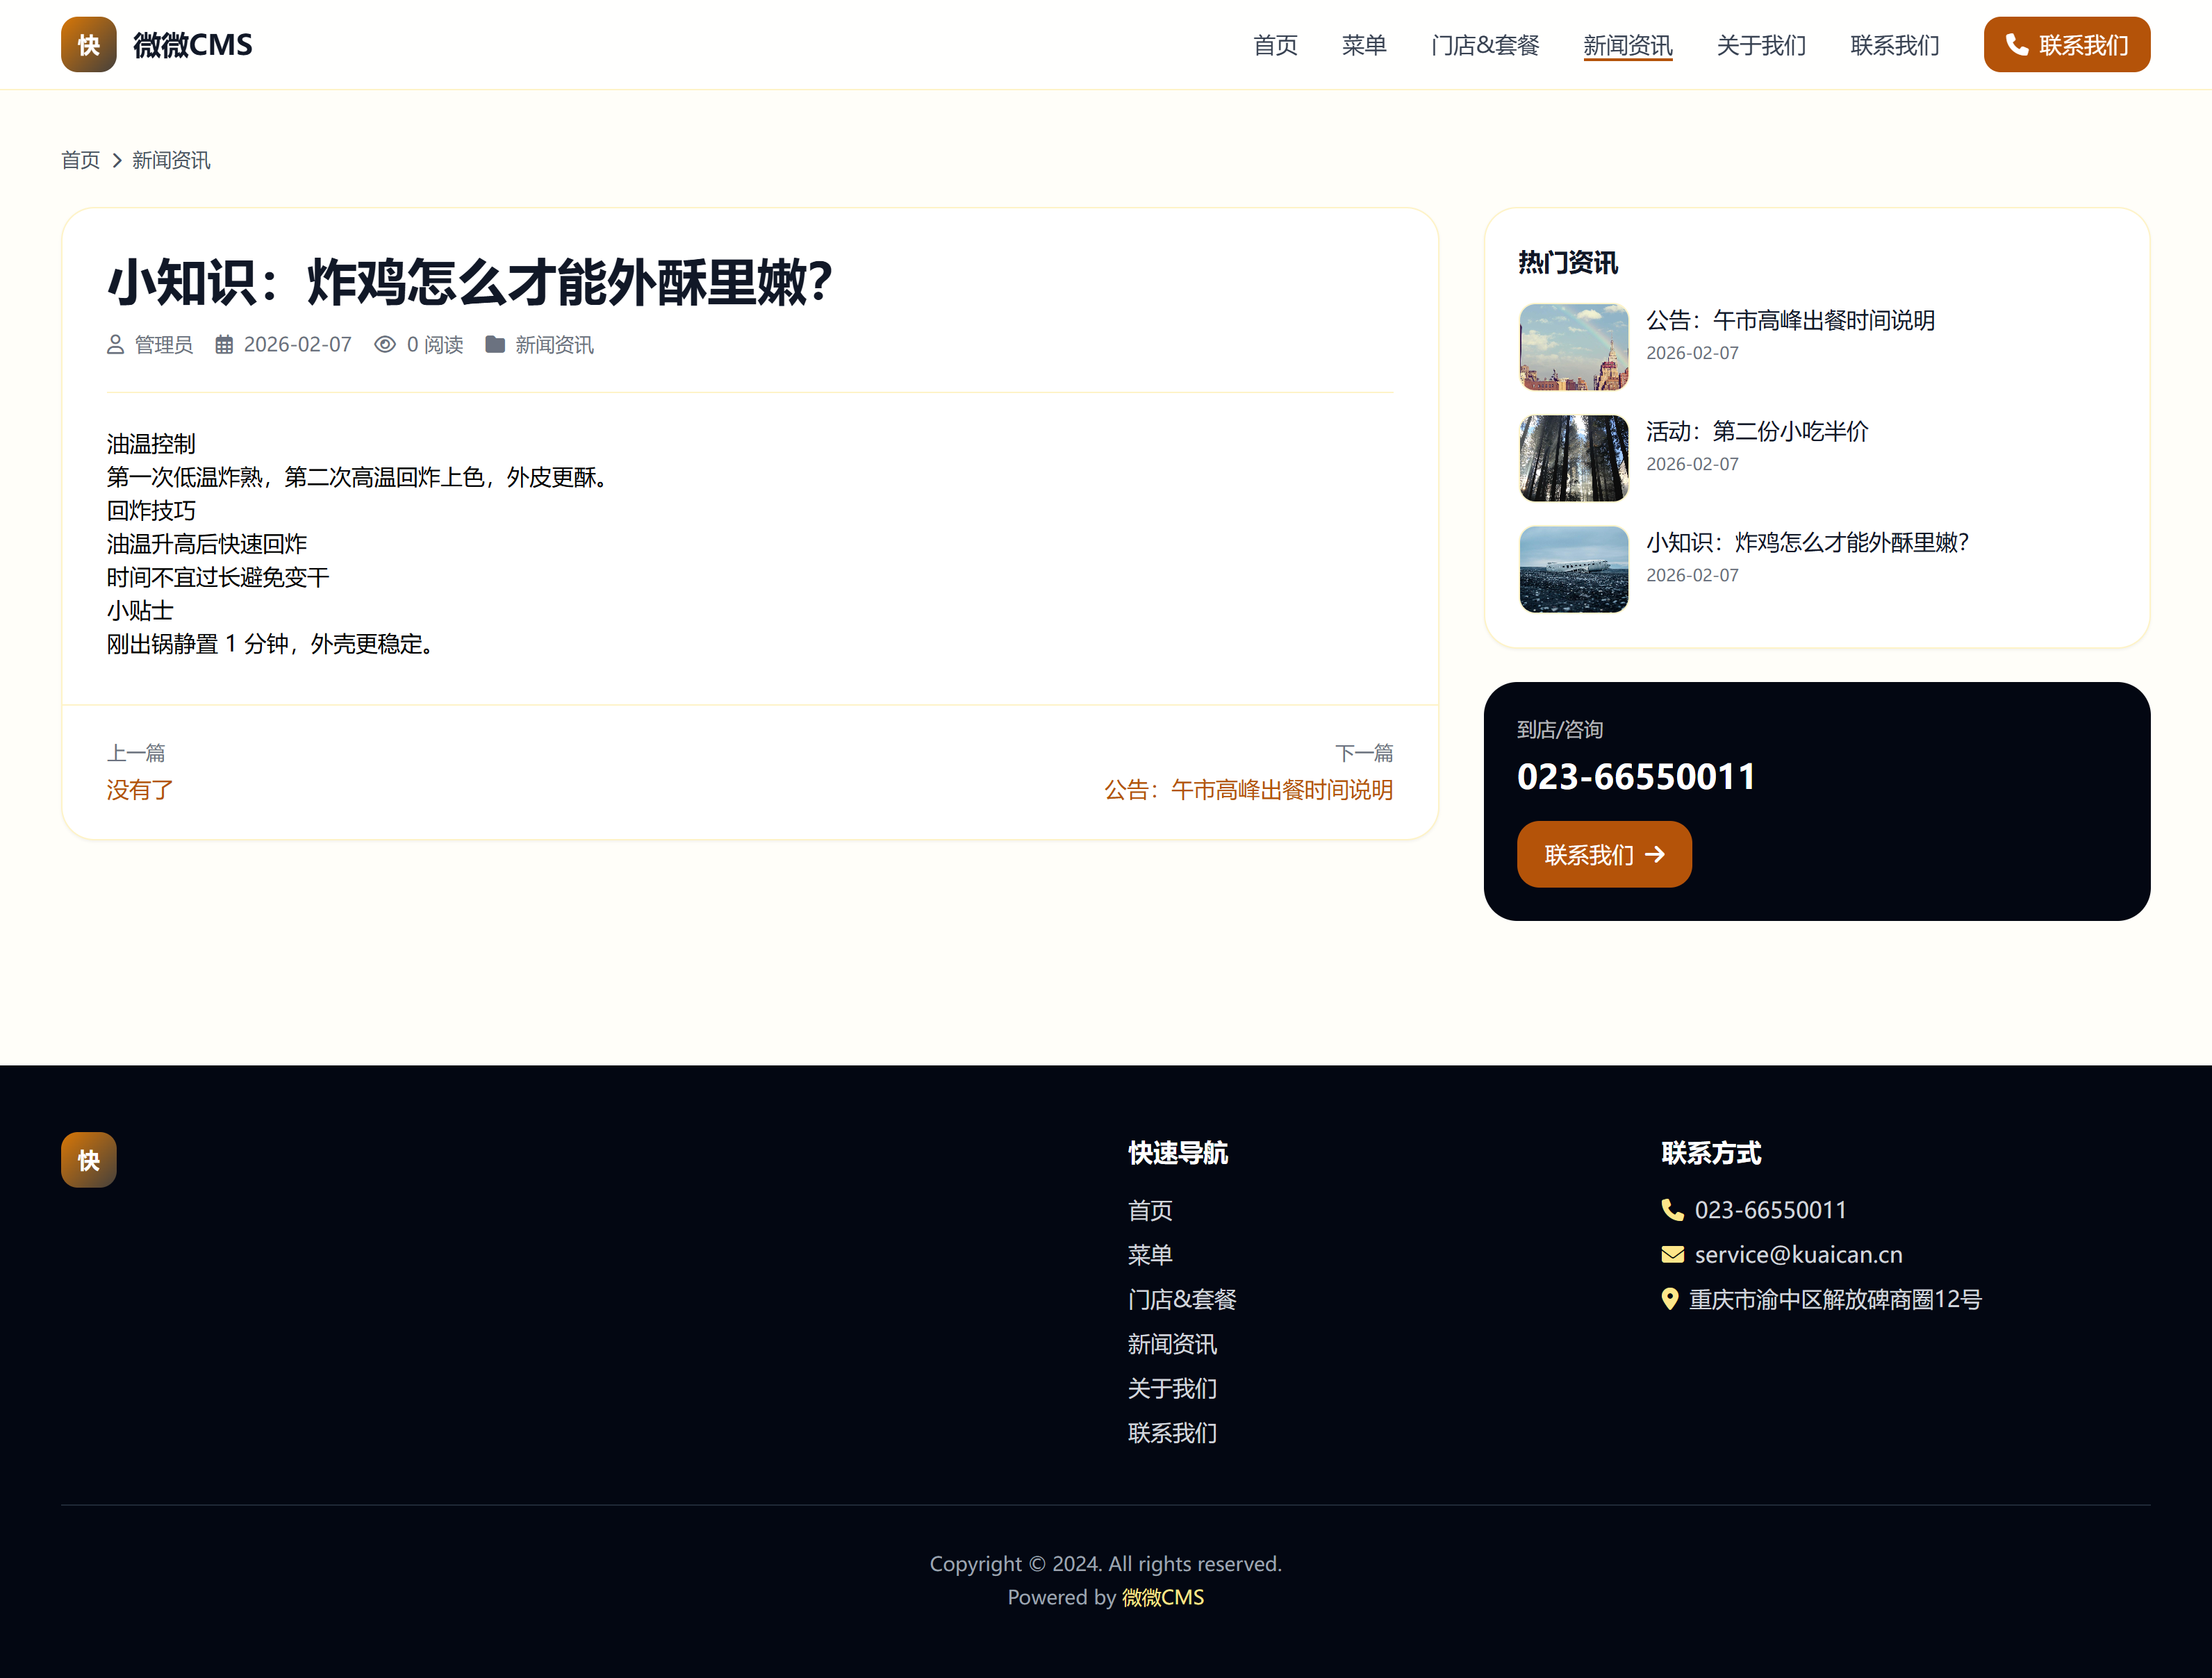Click the orange 快 logo in header
Screen dimensions: 2212x1678
pyautogui.click(x=88, y=45)
